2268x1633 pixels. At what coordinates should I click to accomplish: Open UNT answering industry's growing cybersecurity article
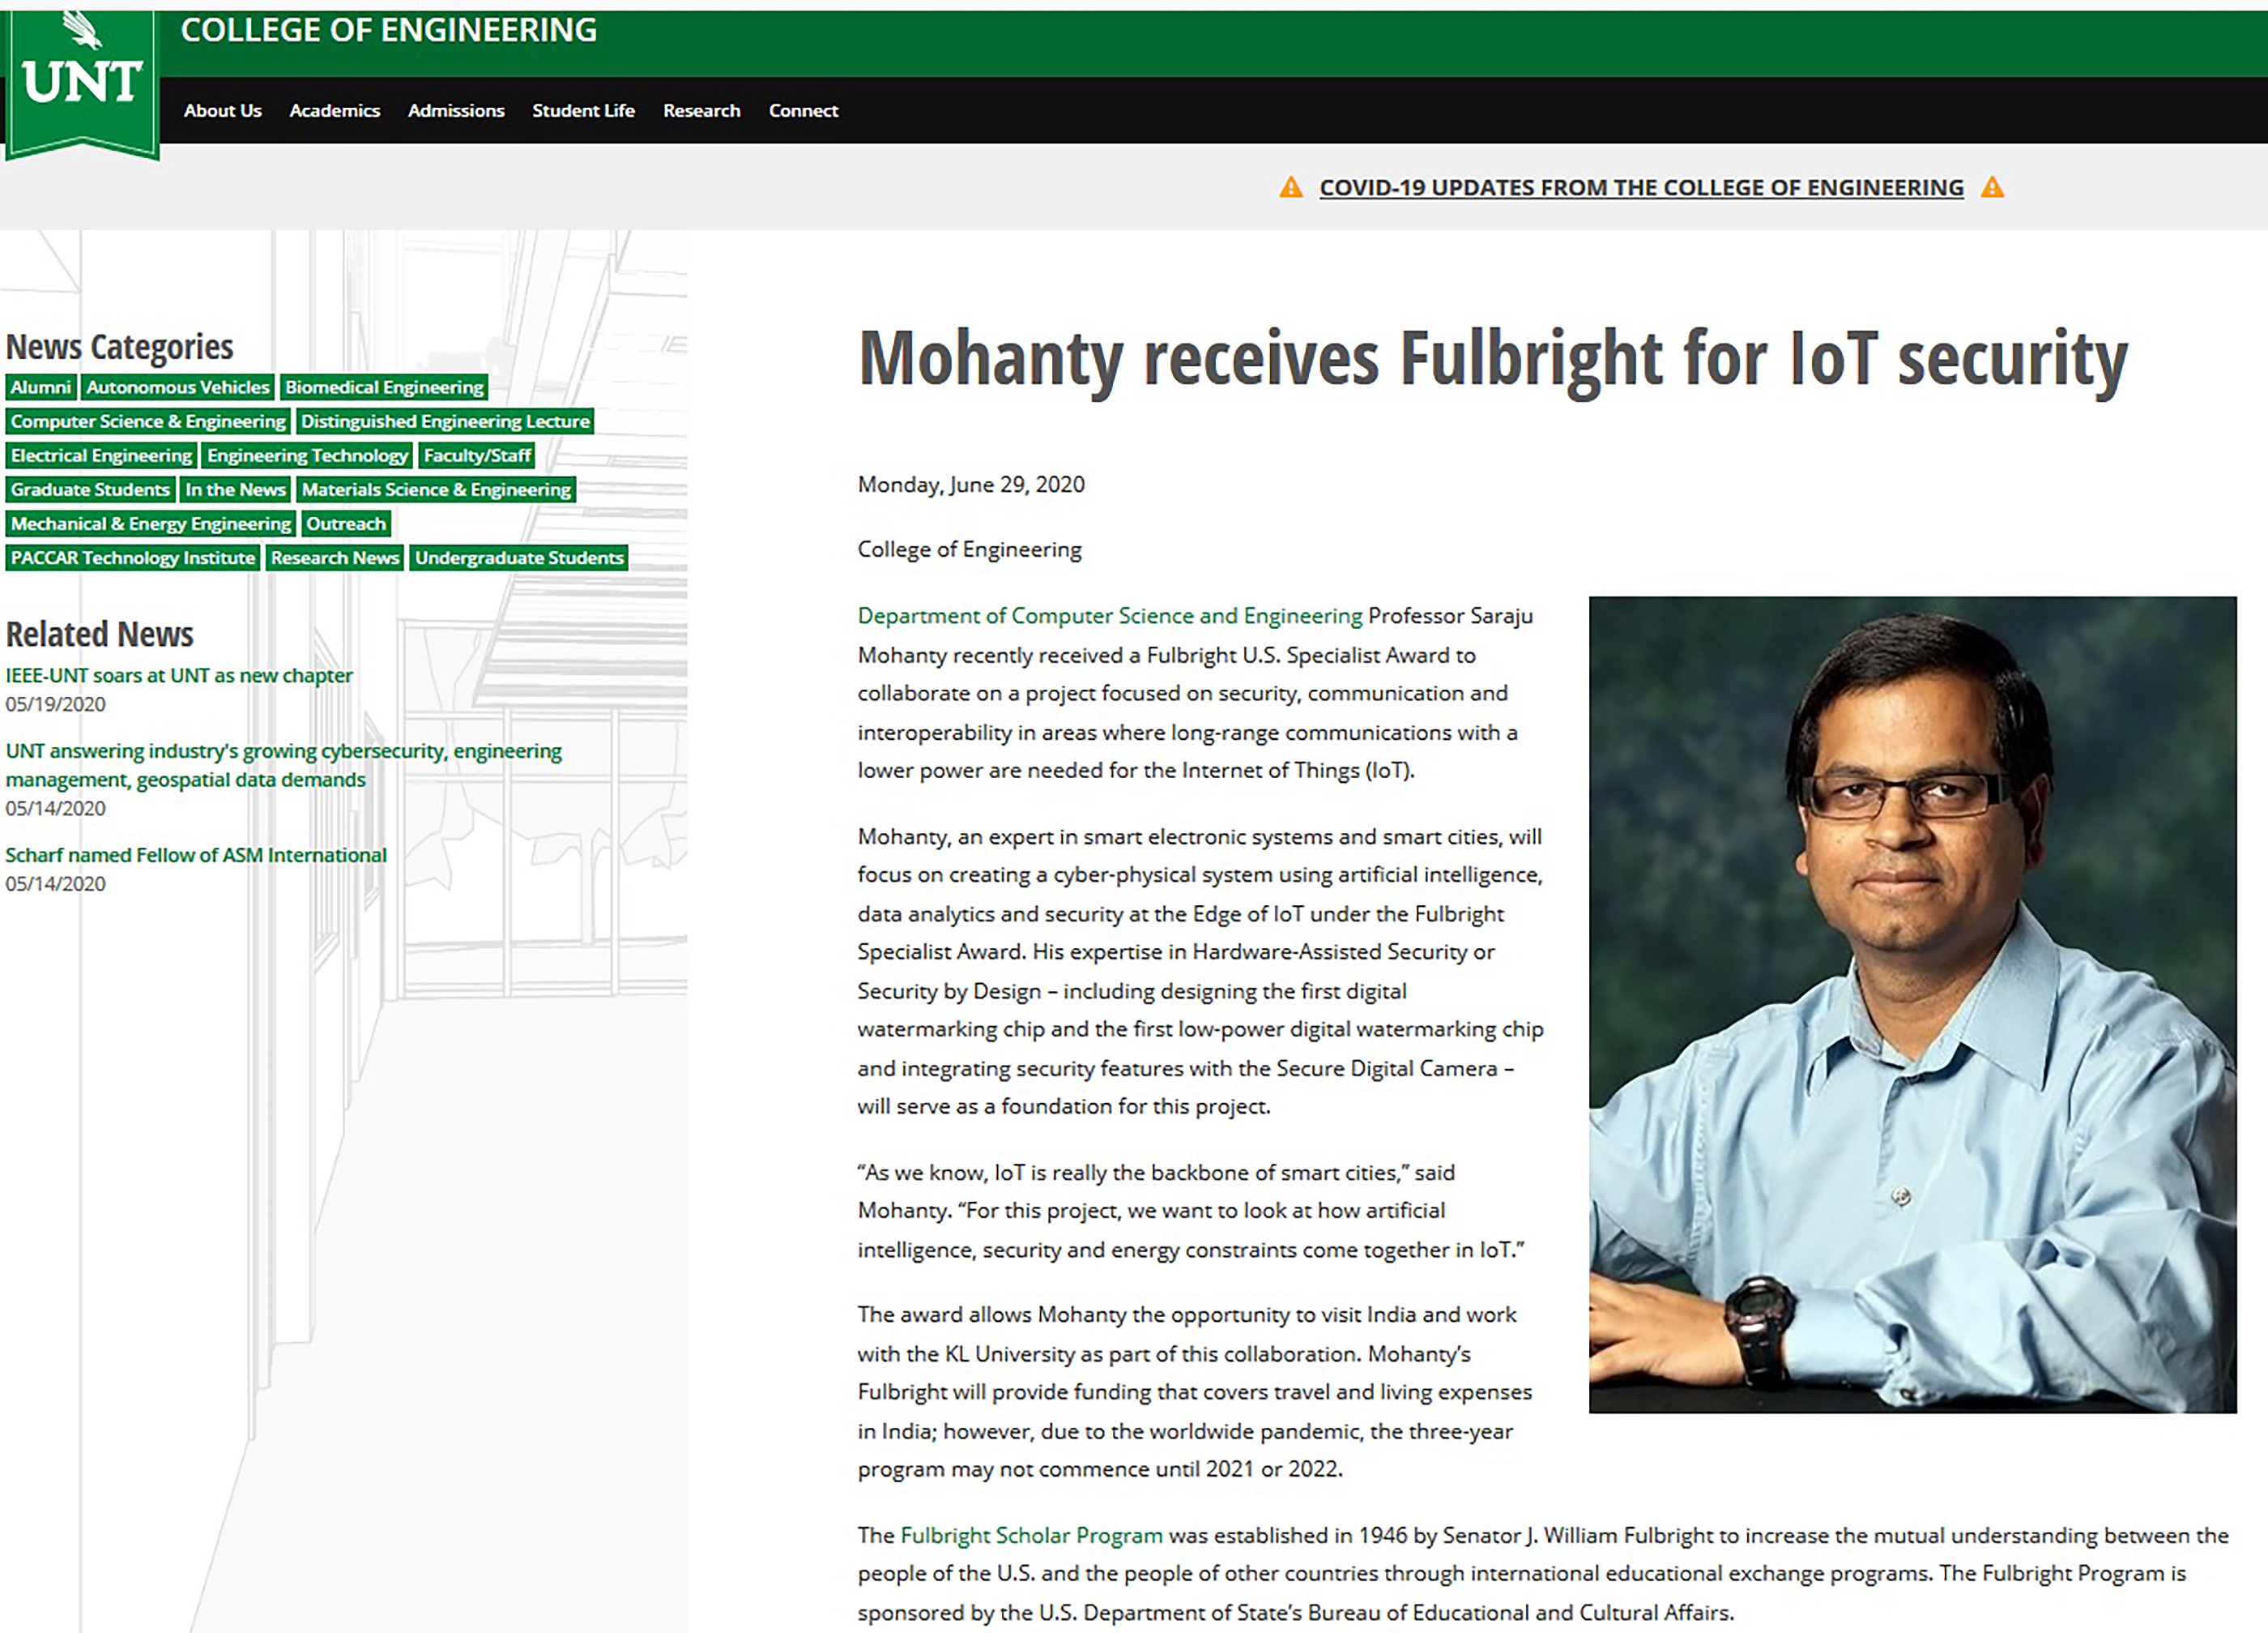point(283,766)
